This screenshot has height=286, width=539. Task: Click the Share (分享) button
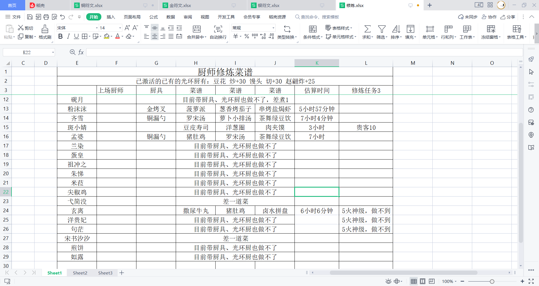tap(508, 17)
